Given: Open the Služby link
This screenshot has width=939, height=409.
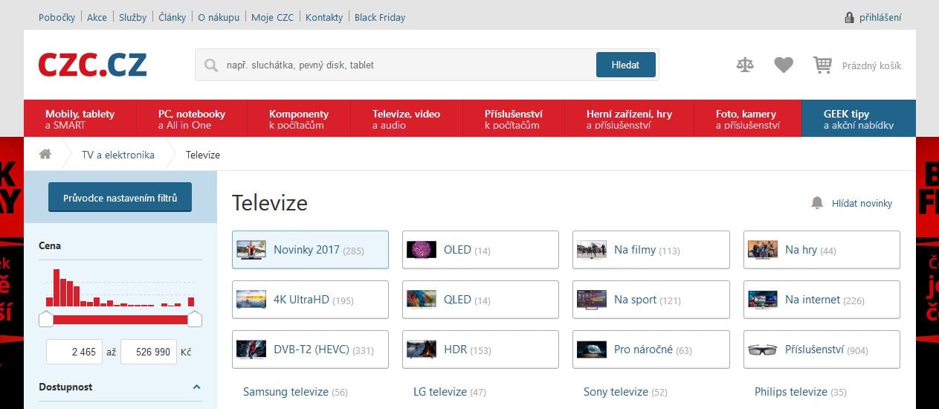Looking at the screenshot, I should [132, 17].
